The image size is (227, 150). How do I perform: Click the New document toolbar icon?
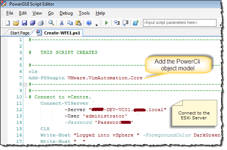[8, 23]
